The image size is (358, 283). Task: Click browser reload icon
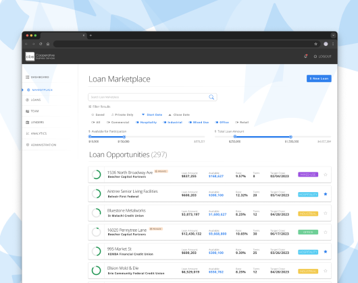[41, 44]
